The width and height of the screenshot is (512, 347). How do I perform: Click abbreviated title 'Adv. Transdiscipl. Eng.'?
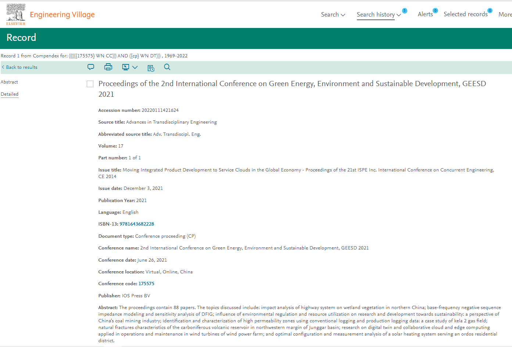pyautogui.click(x=177, y=134)
